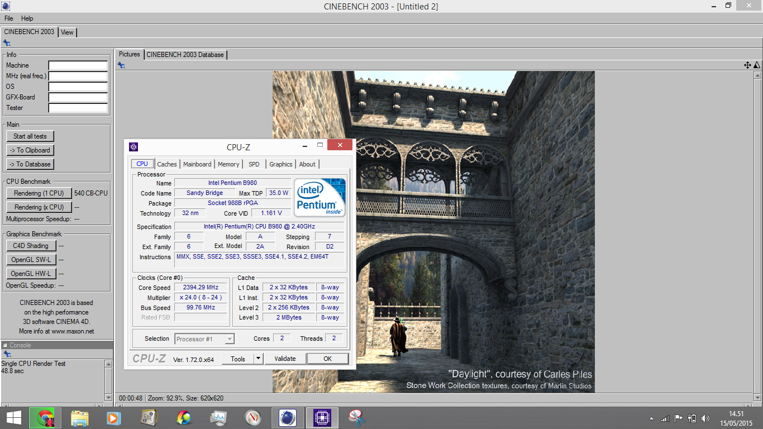763x429 pixels.
Task: Switch to CPU-Z Caches tab
Action: pos(167,164)
